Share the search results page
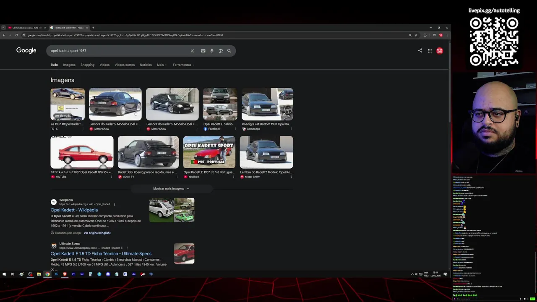The width and height of the screenshot is (537, 302). 420,51
